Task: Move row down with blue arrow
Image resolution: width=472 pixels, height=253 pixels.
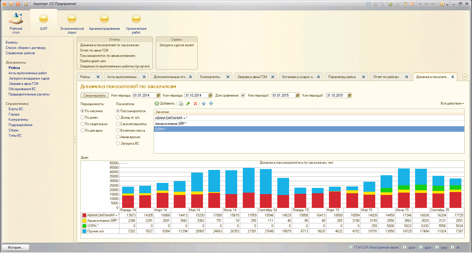Action: click(211, 104)
